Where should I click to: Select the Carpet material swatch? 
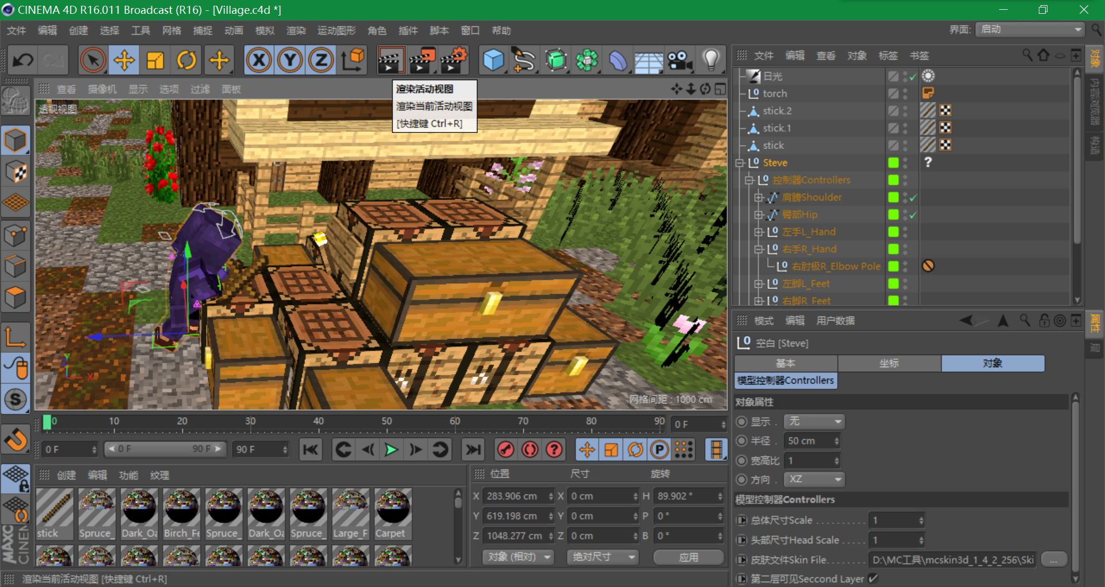click(393, 514)
